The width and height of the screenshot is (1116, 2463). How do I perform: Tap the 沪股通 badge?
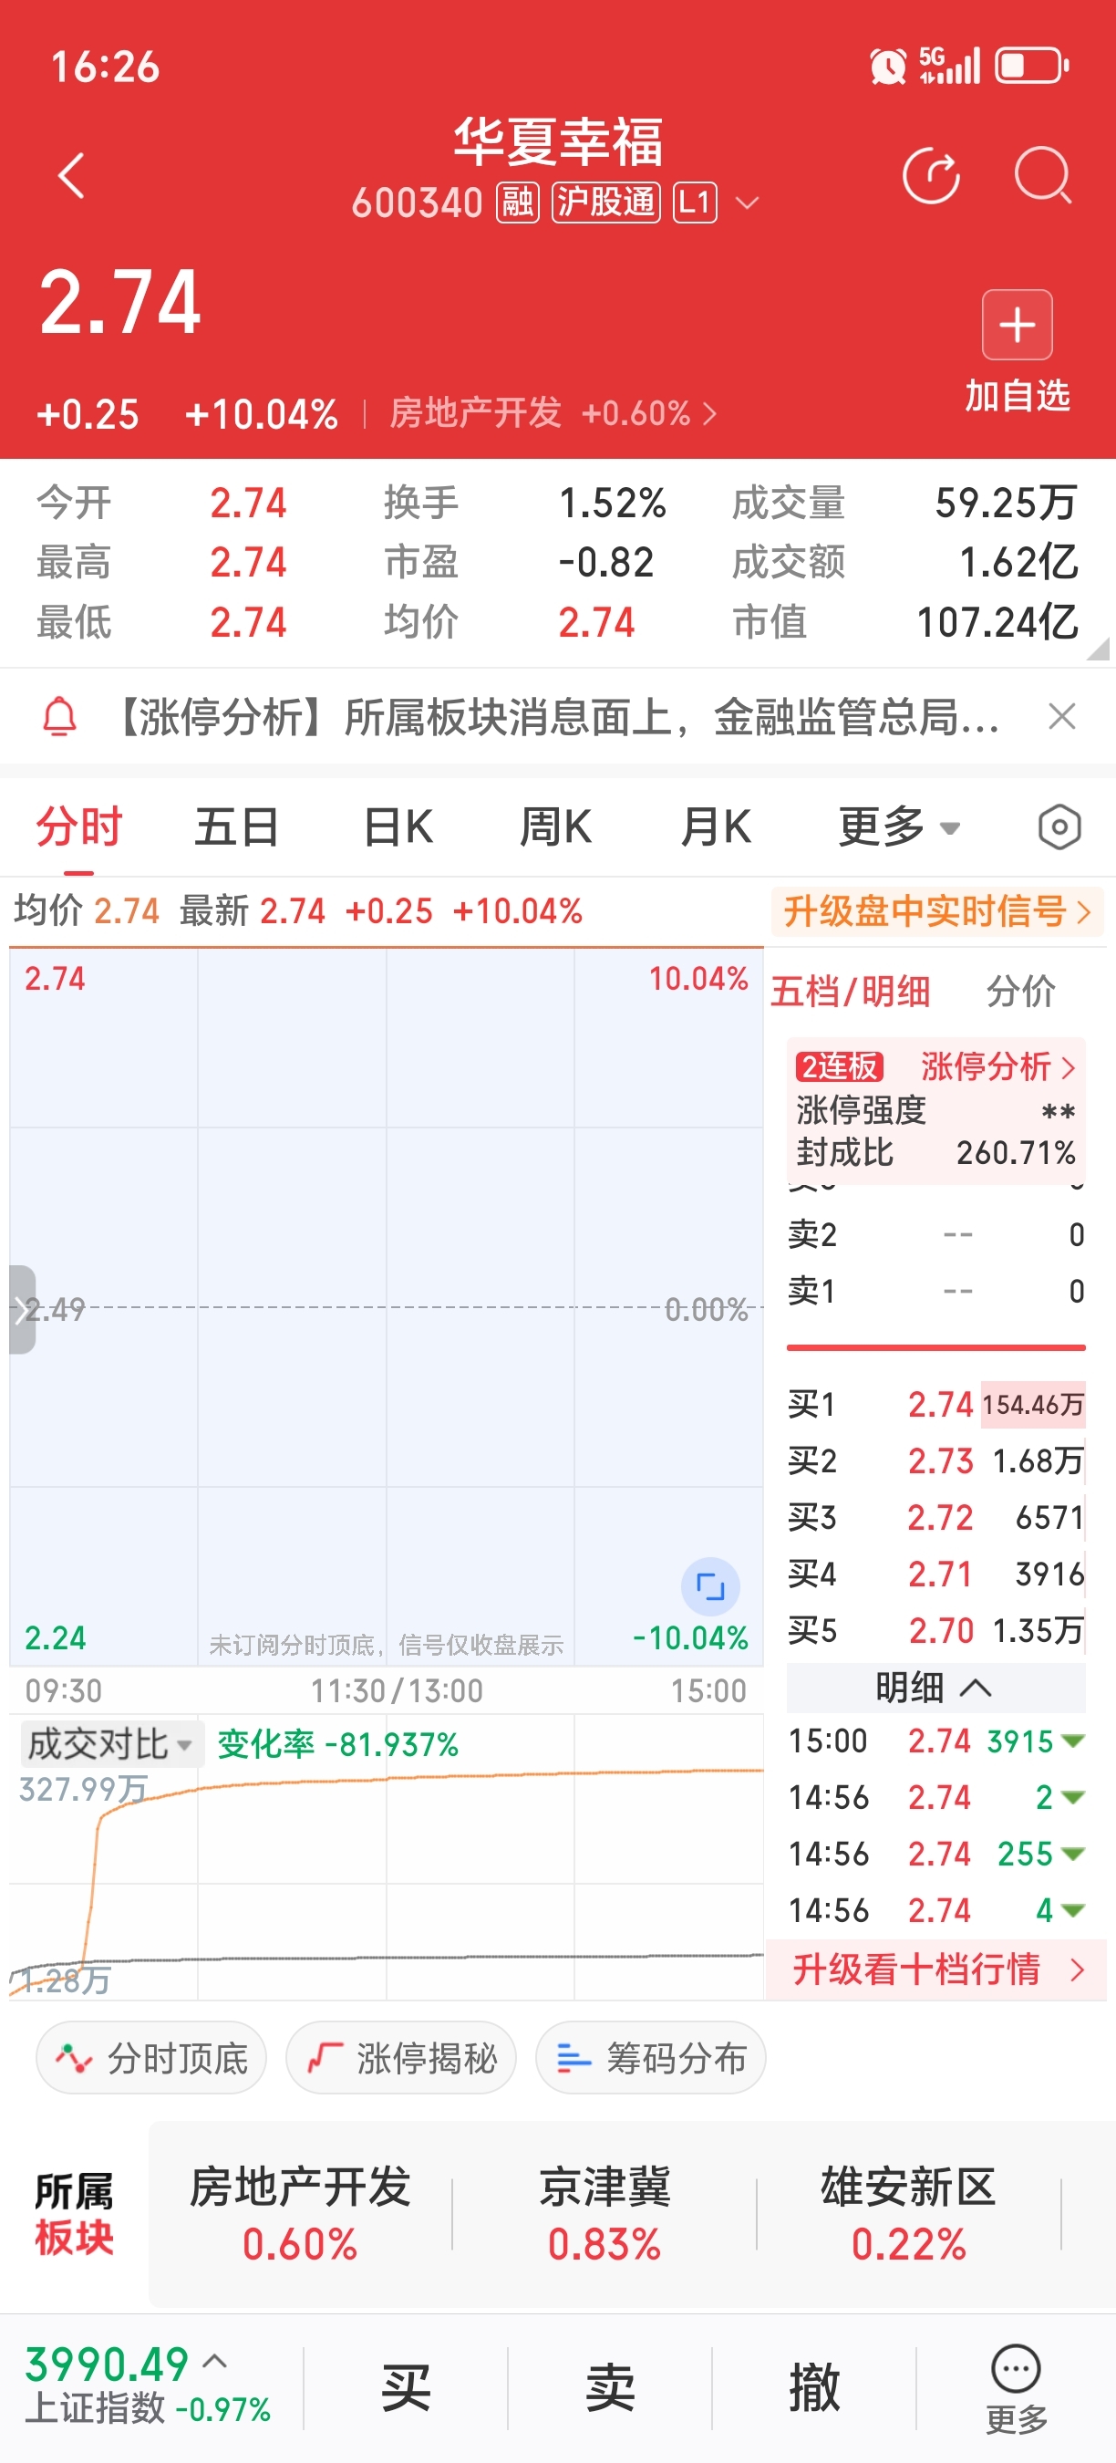click(x=605, y=203)
